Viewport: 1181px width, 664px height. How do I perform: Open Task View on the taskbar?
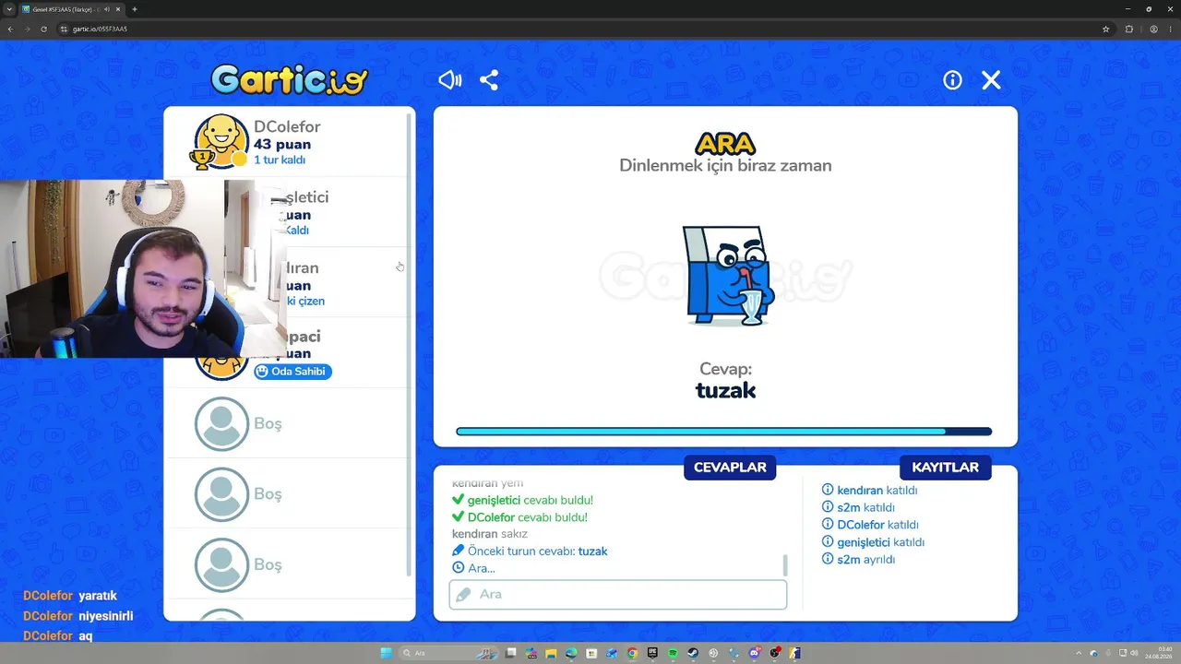point(510,653)
